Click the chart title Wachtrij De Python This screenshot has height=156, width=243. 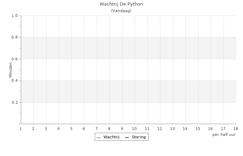[121, 4]
